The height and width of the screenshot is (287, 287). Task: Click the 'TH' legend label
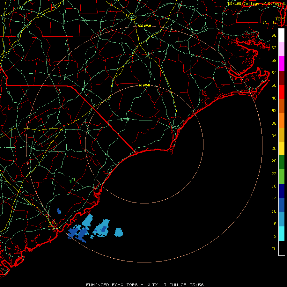(274, 249)
